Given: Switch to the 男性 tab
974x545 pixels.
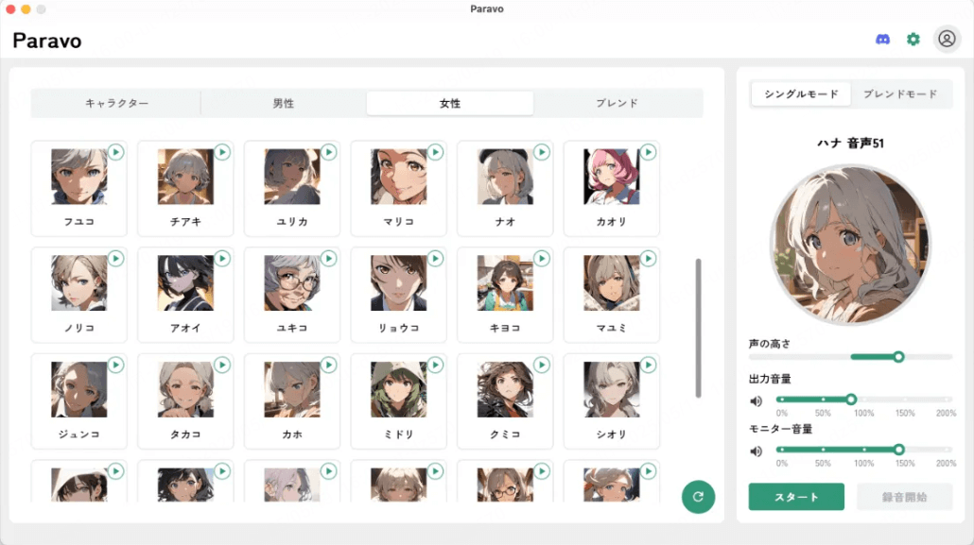Looking at the screenshot, I should [x=284, y=103].
